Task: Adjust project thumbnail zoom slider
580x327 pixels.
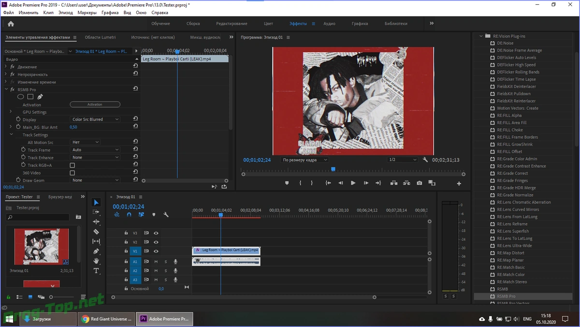Action: point(61,297)
